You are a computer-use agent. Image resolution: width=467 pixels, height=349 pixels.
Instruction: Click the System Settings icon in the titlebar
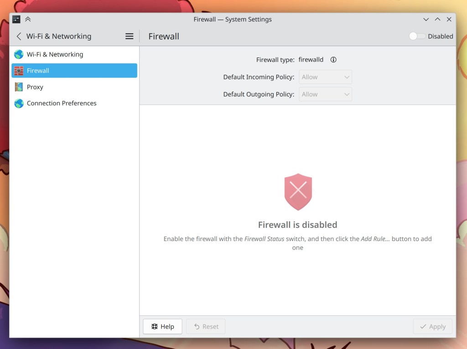click(x=17, y=19)
